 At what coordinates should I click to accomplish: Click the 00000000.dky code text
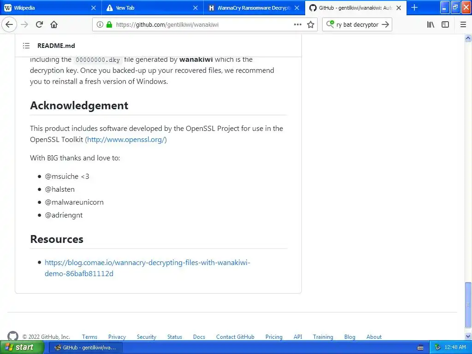click(98, 59)
